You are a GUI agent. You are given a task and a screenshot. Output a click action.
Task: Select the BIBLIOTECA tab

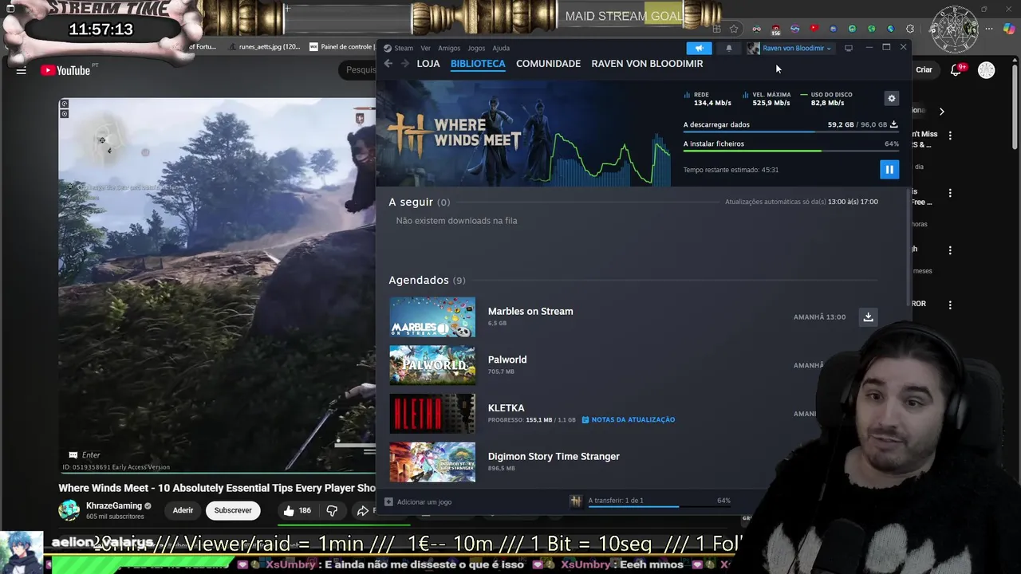(x=478, y=64)
